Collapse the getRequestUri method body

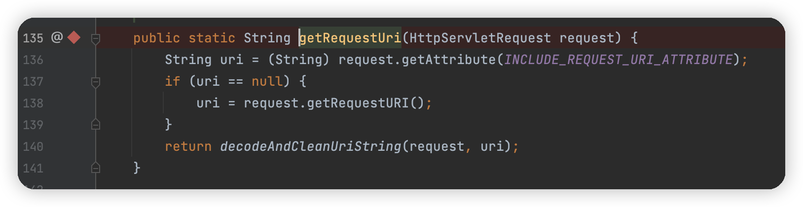pos(96,38)
